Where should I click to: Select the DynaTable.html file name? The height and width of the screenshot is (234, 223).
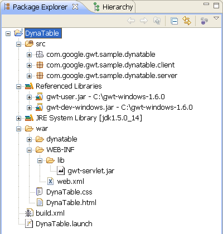(71, 203)
